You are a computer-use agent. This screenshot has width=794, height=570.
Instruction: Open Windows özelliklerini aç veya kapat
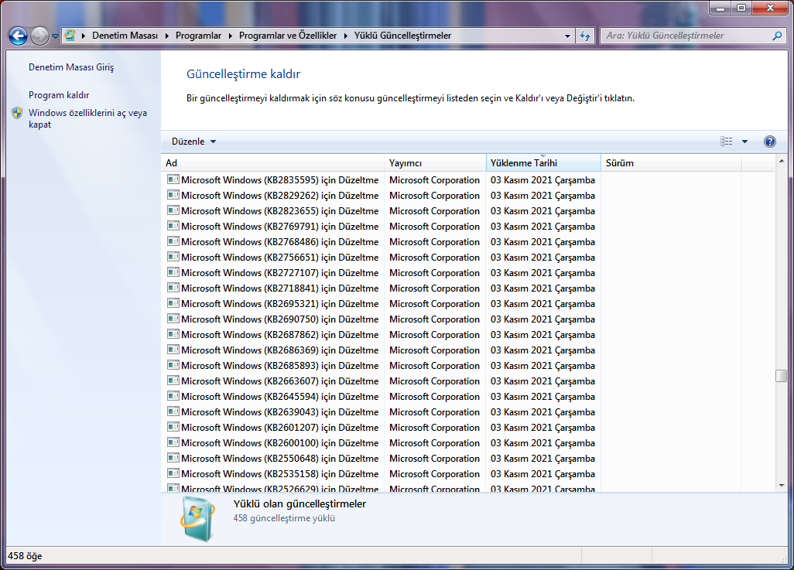tap(87, 118)
